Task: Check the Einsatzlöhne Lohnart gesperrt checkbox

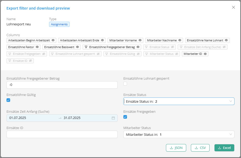Action: click(125, 84)
